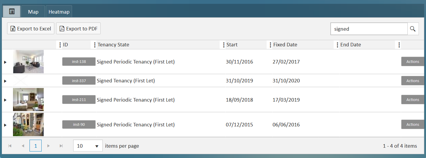The height and width of the screenshot is (158, 426).
Task: Open the Start column menu dots
Action: [x=223, y=45]
